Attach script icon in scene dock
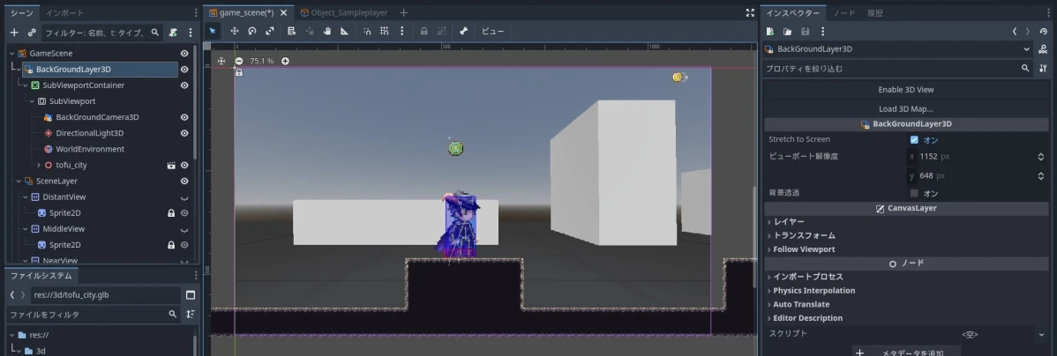 tap(173, 33)
